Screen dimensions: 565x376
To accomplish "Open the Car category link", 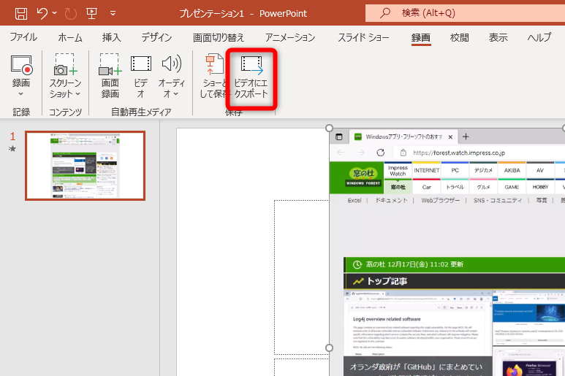I will pyautogui.click(x=427, y=187).
